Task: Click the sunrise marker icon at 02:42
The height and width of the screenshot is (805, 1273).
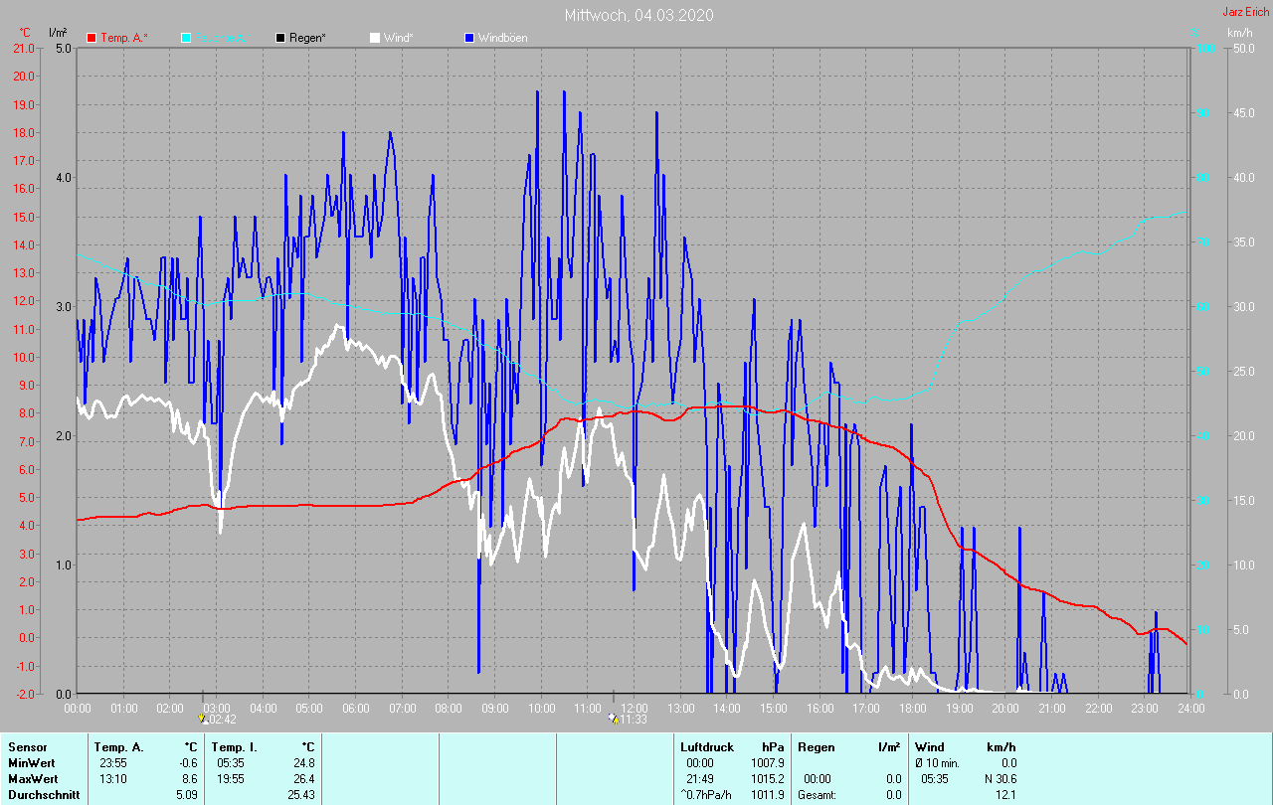Action: (203, 718)
